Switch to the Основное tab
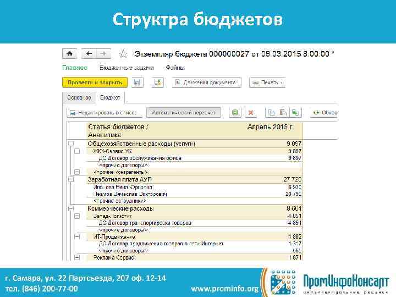396x297 pixels. (x=79, y=97)
